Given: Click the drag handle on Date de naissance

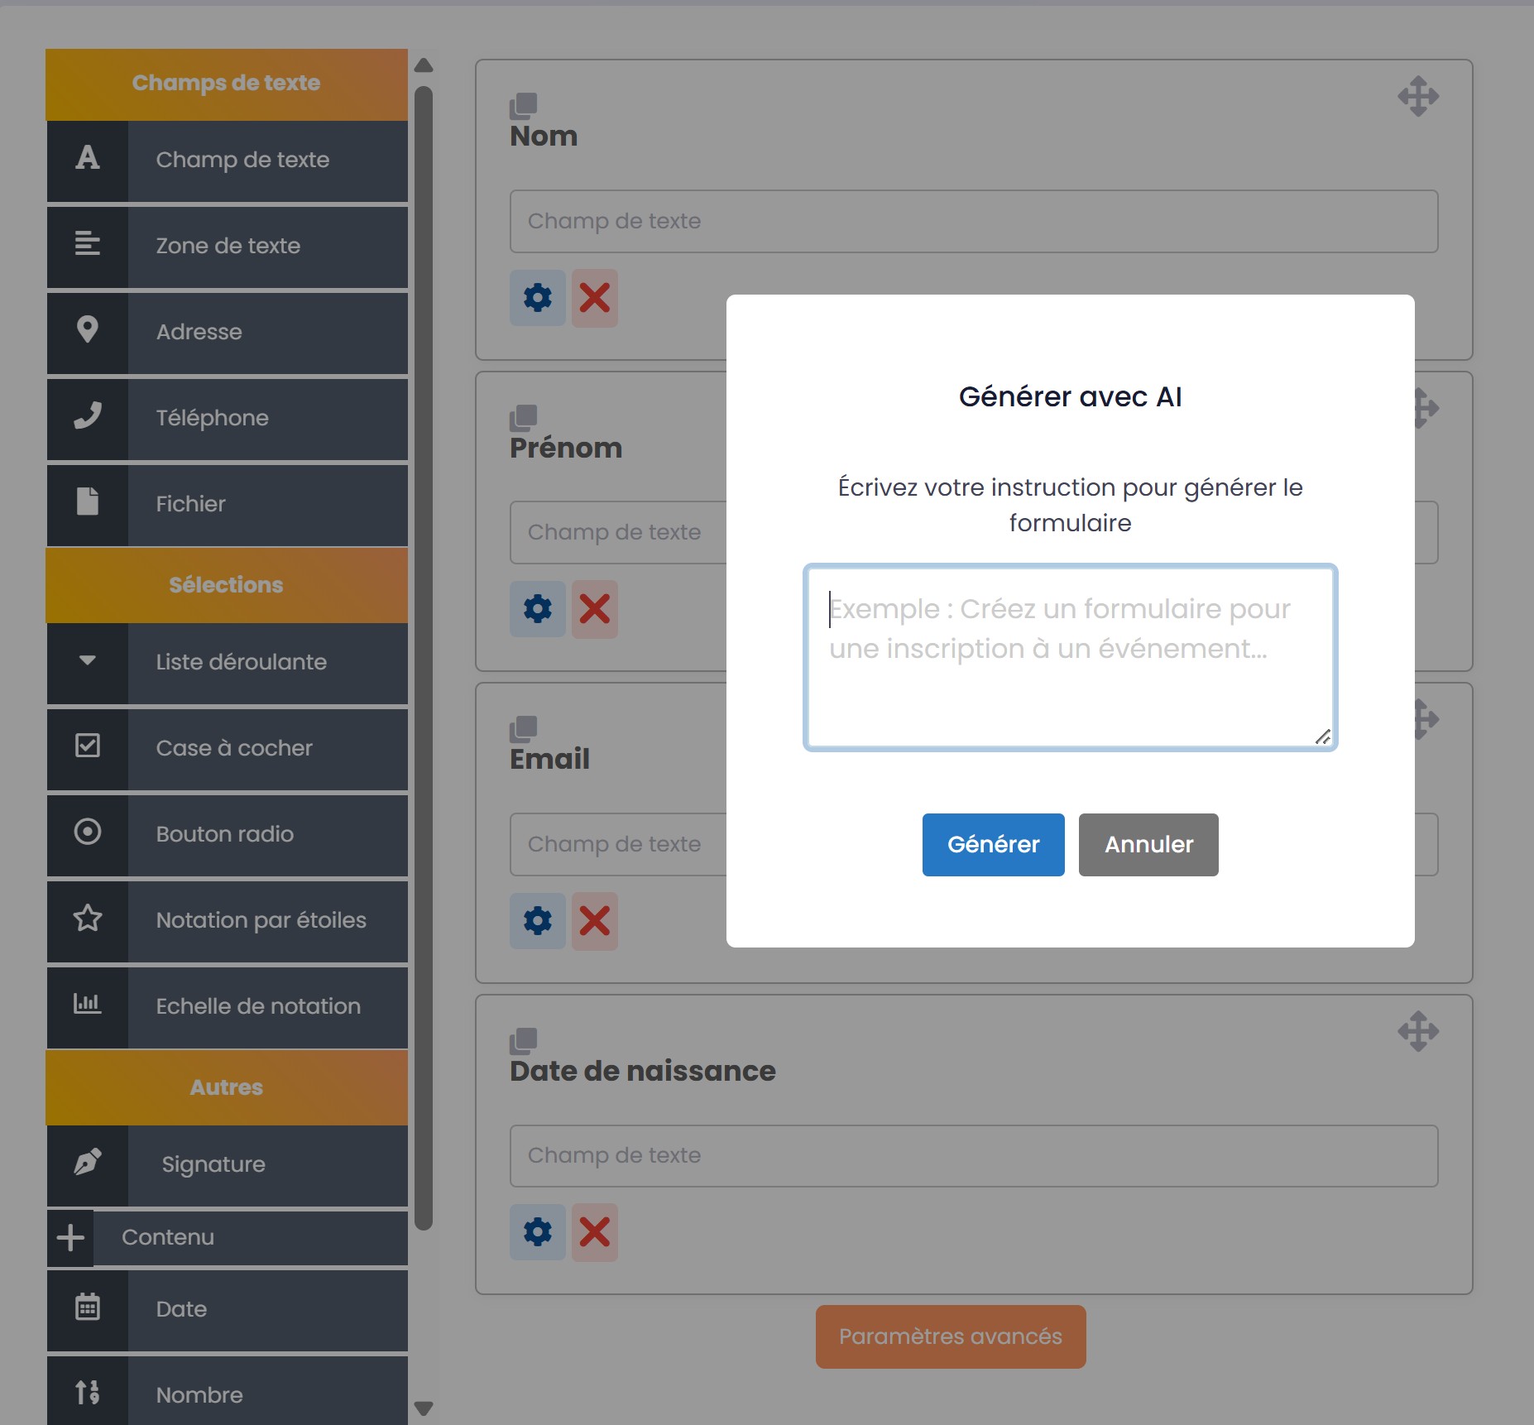Looking at the screenshot, I should (x=1418, y=1031).
